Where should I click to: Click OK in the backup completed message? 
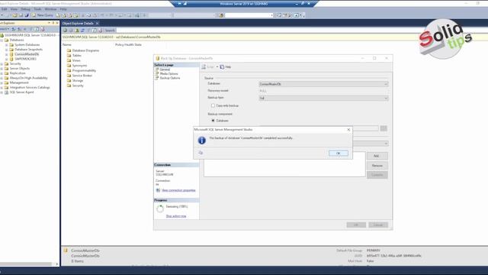(339, 153)
